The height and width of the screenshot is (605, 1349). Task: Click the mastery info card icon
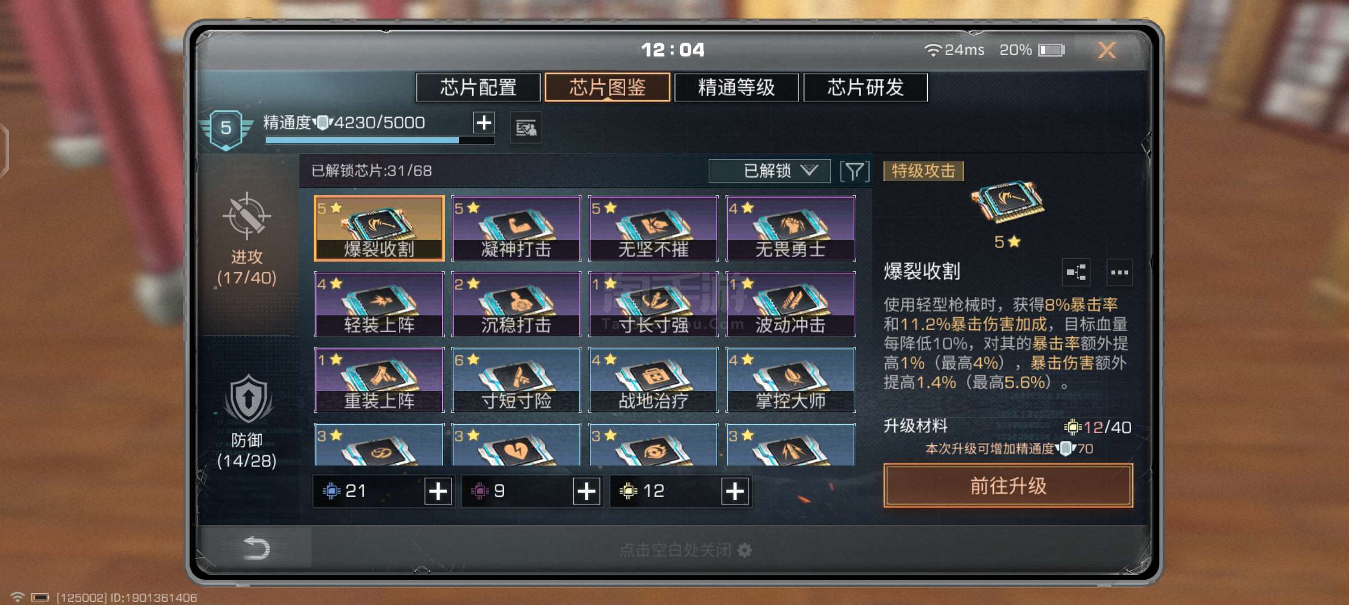pos(526,128)
